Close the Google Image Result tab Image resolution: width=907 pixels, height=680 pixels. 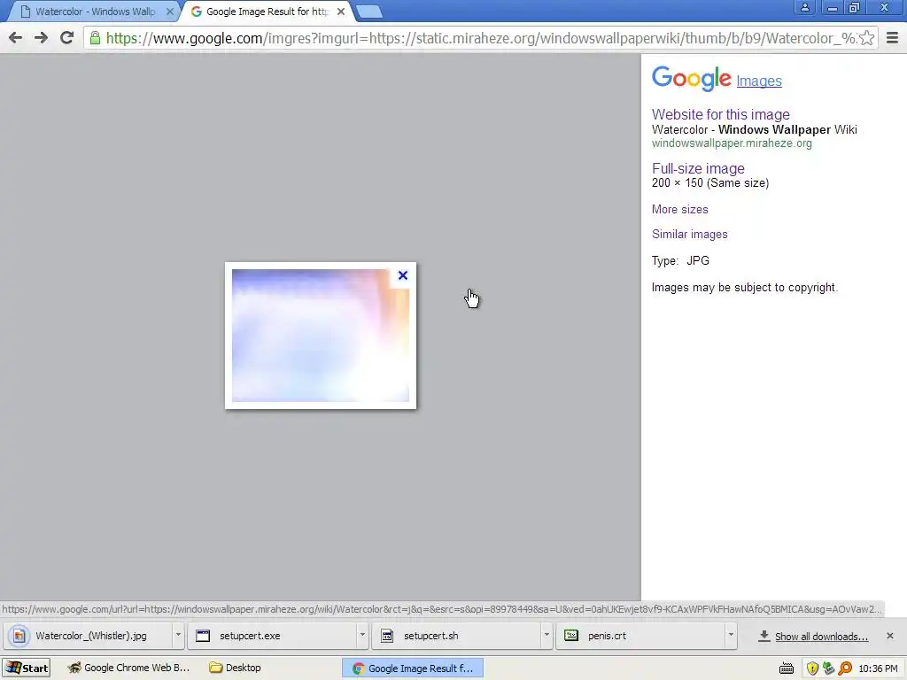[x=341, y=12]
